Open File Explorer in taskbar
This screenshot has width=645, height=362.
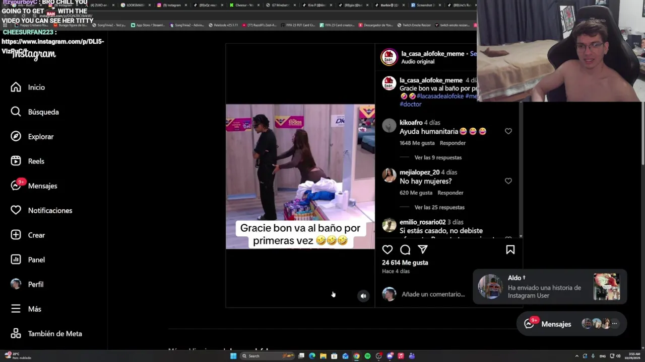(x=323, y=356)
